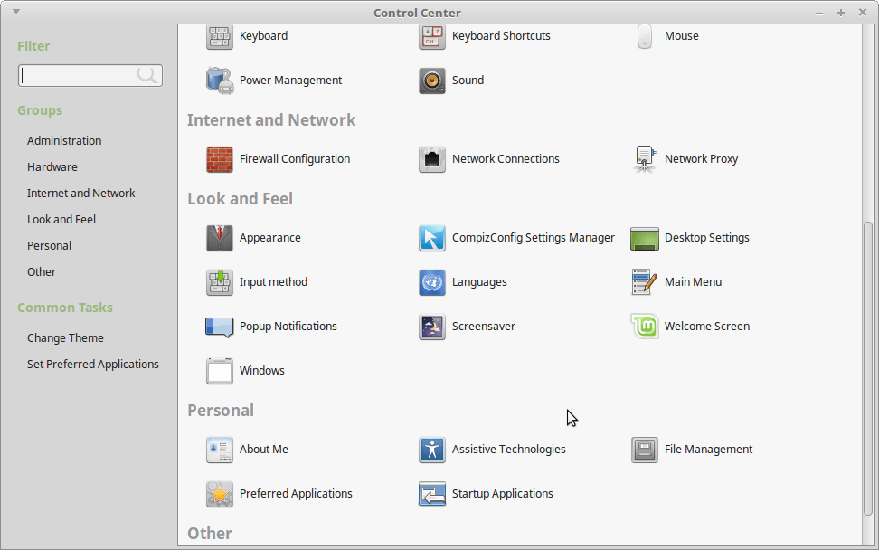Click the Welcome Screen Mint logo icon
This screenshot has width=879, height=550.
point(644,327)
